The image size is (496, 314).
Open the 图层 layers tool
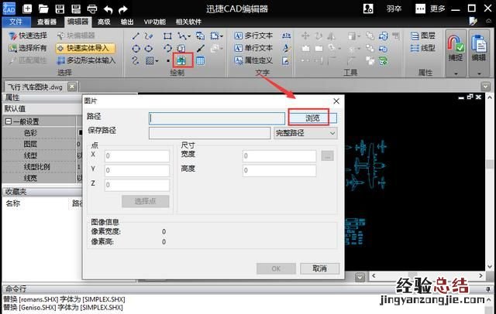click(x=422, y=36)
